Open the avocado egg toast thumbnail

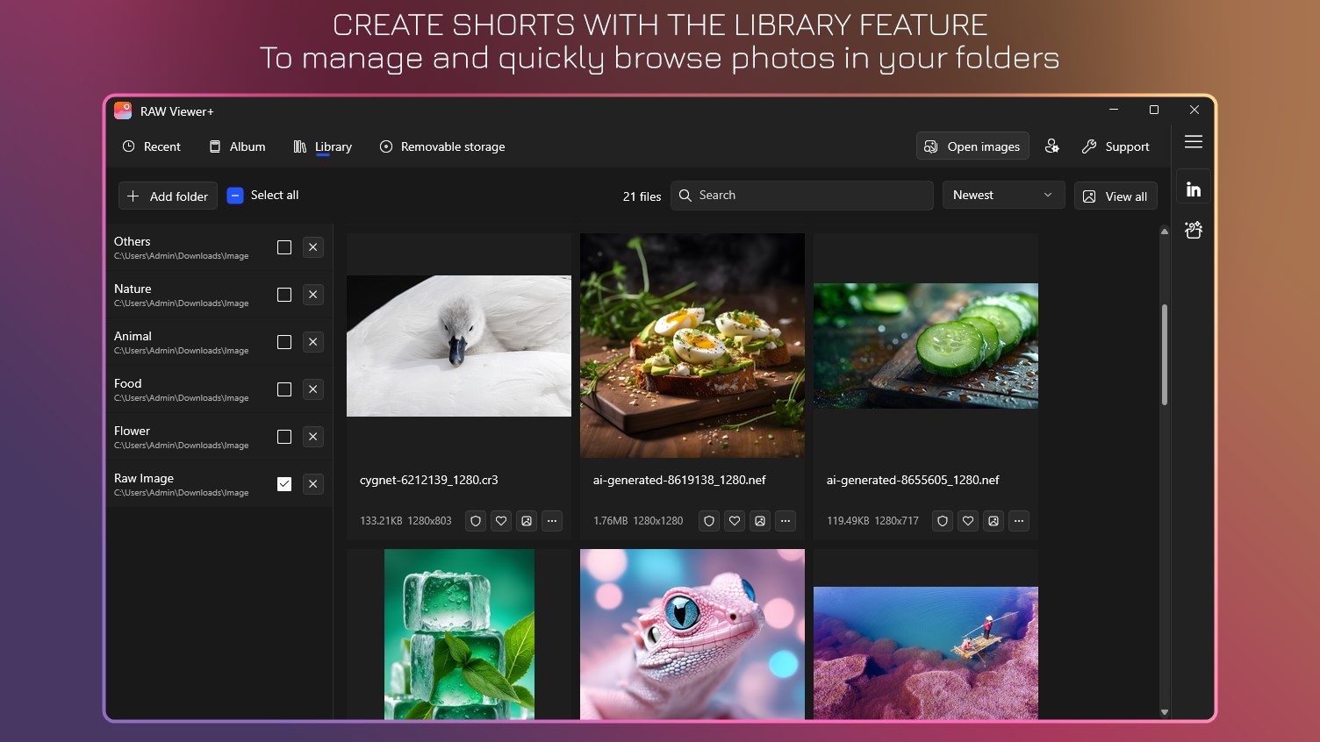692,346
